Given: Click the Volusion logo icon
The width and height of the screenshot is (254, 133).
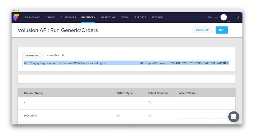Looking at the screenshot, I should tap(16, 17).
